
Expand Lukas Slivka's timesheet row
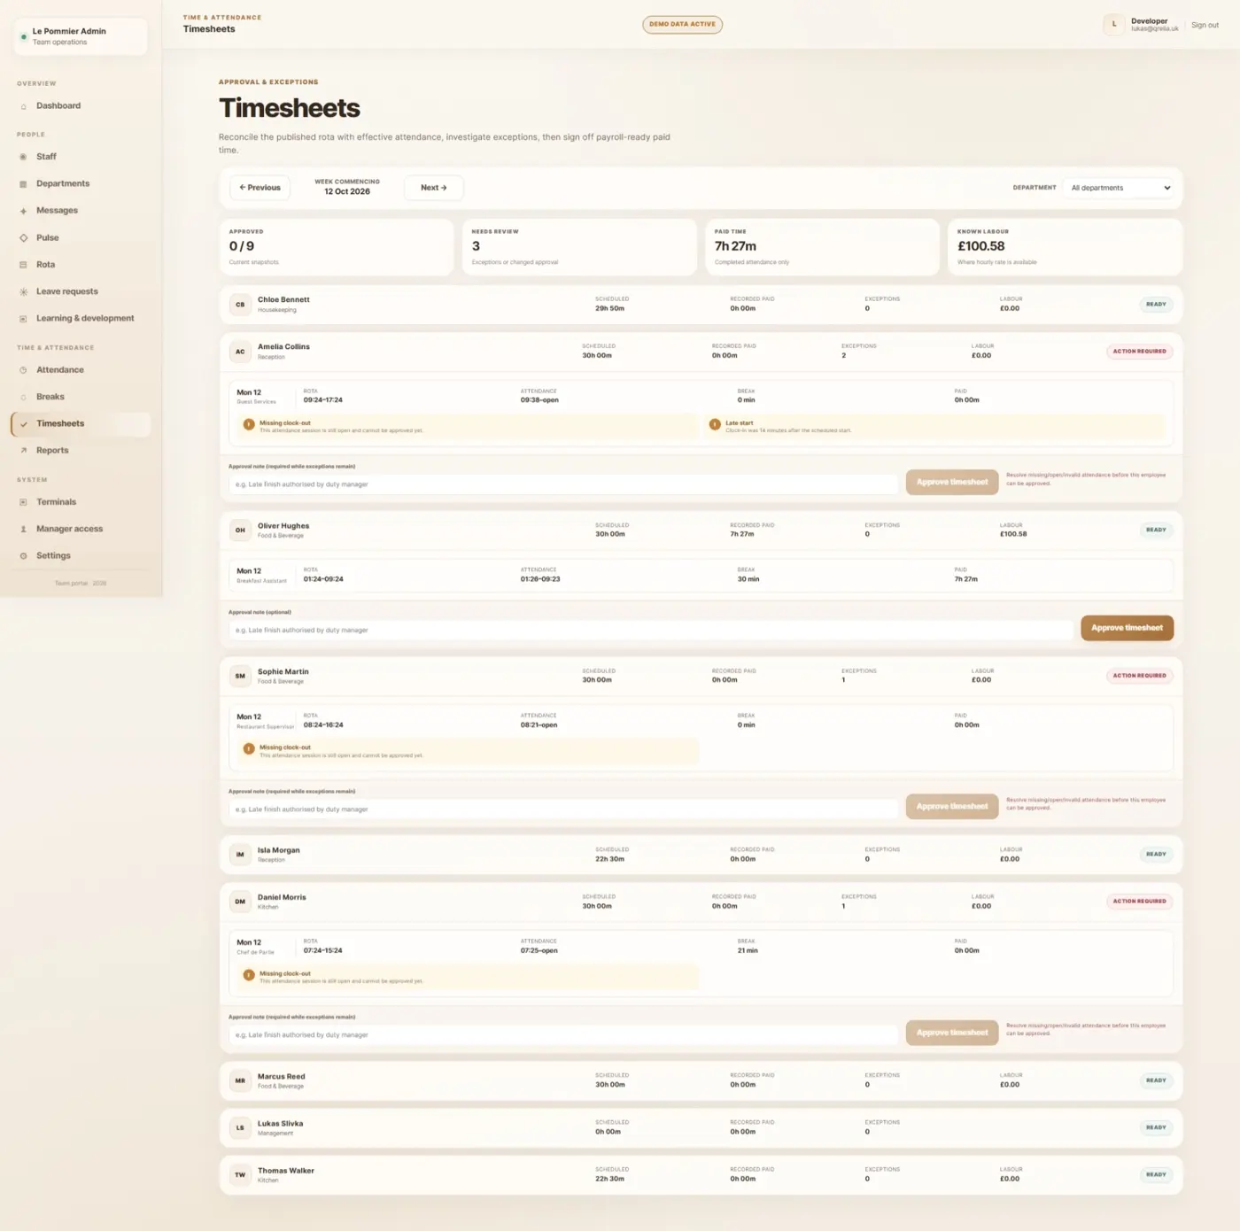pos(701,1127)
